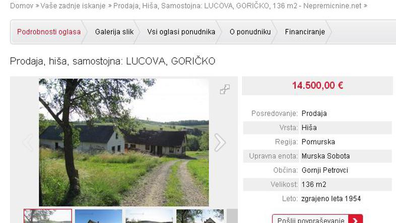Select the second gallery thumbnail
The height and width of the screenshot is (223, 396).
pos(98,216)
